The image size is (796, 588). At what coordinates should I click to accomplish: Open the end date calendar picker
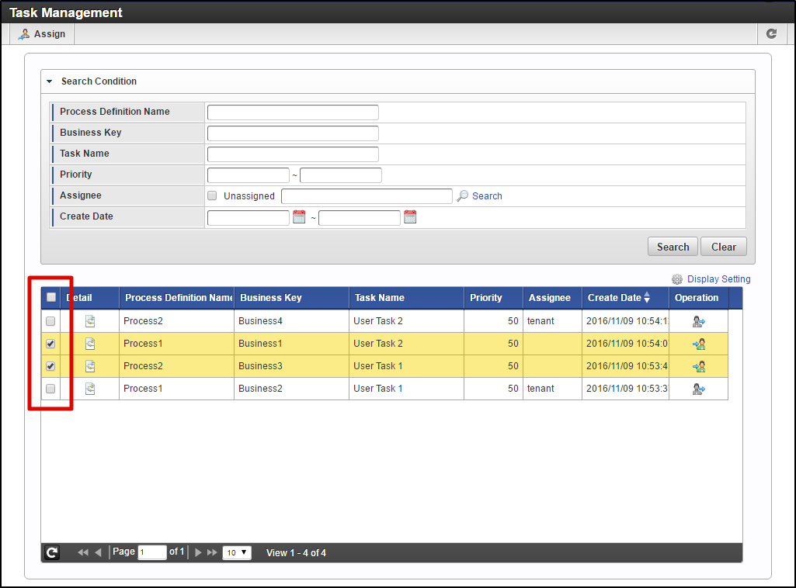[x=410, y=217]
